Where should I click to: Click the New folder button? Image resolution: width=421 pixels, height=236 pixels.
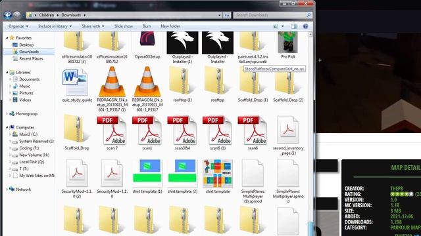[x=170, y=26]
